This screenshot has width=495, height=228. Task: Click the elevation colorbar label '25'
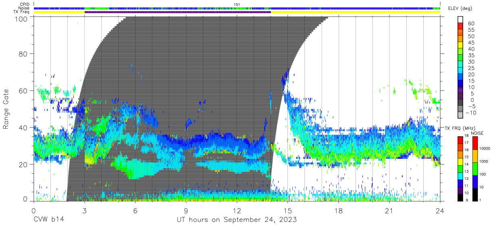click(471, 68)
